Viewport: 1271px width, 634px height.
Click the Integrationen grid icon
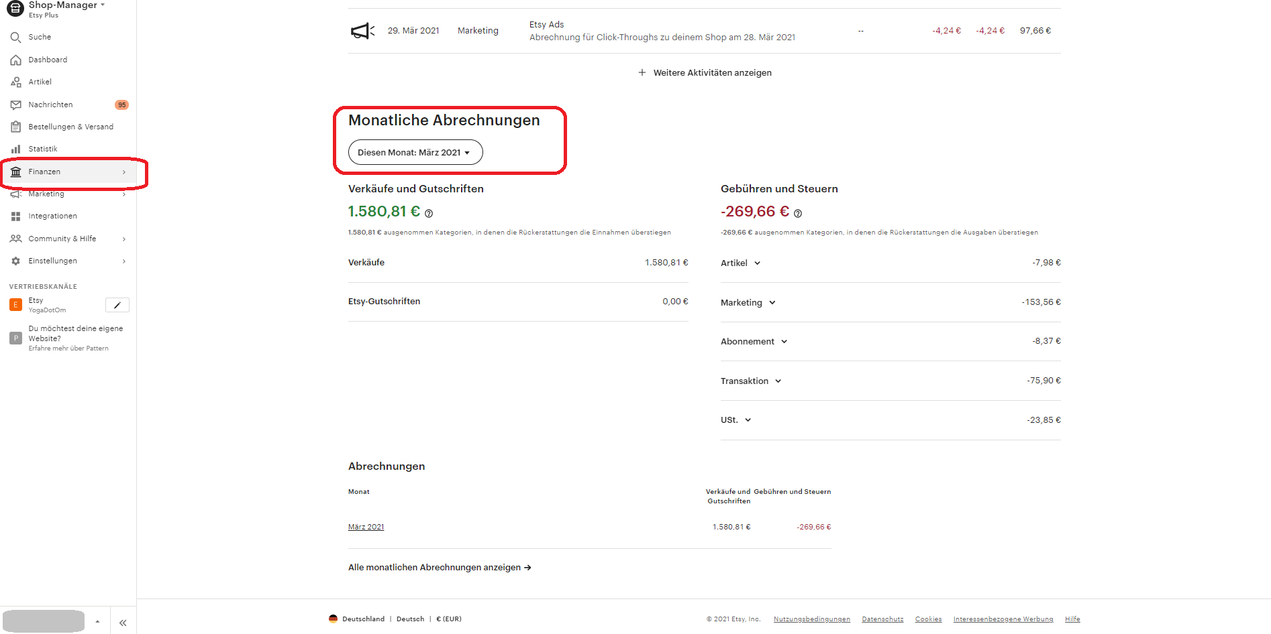click(15, 216)
